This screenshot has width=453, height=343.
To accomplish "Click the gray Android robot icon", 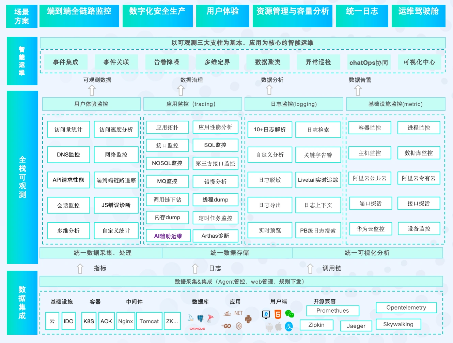I will click(x=270, y=327).
